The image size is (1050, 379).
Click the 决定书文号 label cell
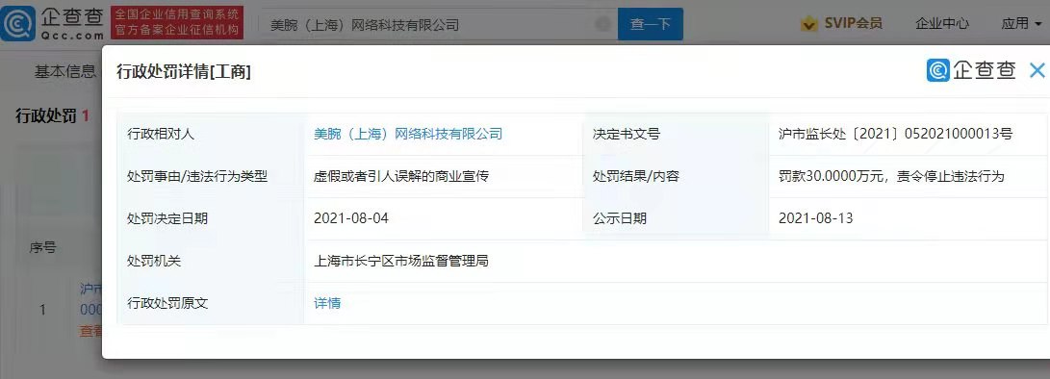[x=676, y=134]
